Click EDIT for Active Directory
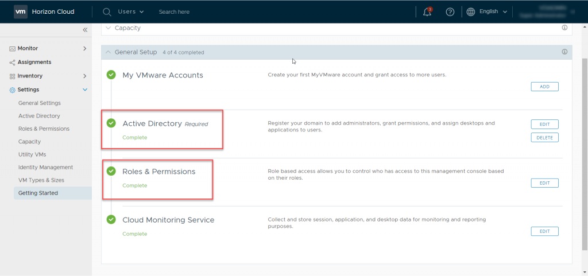This screenshot has height=276, width=588. (544, 125)
